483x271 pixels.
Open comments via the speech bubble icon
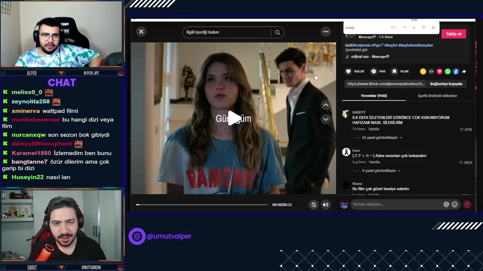(x=374, y=72)
